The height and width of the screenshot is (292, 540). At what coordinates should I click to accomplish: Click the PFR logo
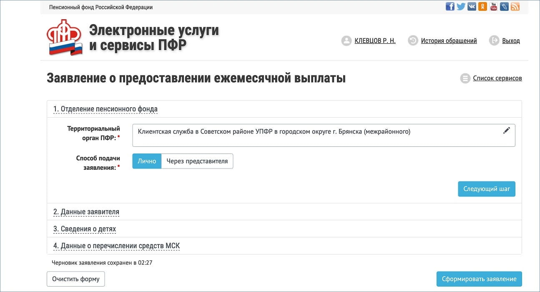65,38
